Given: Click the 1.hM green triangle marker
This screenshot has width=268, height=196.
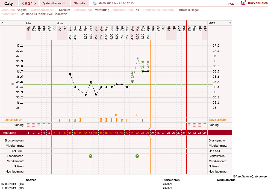Looking at the screenshot, I should coord(132,82).
